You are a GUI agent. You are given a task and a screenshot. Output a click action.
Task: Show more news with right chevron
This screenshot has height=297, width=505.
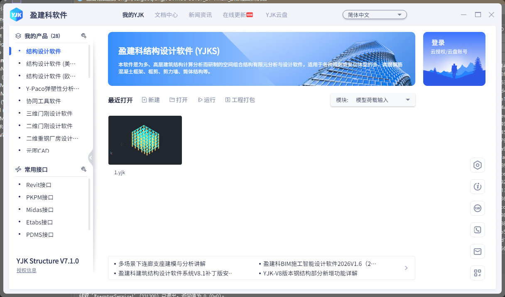406,268
